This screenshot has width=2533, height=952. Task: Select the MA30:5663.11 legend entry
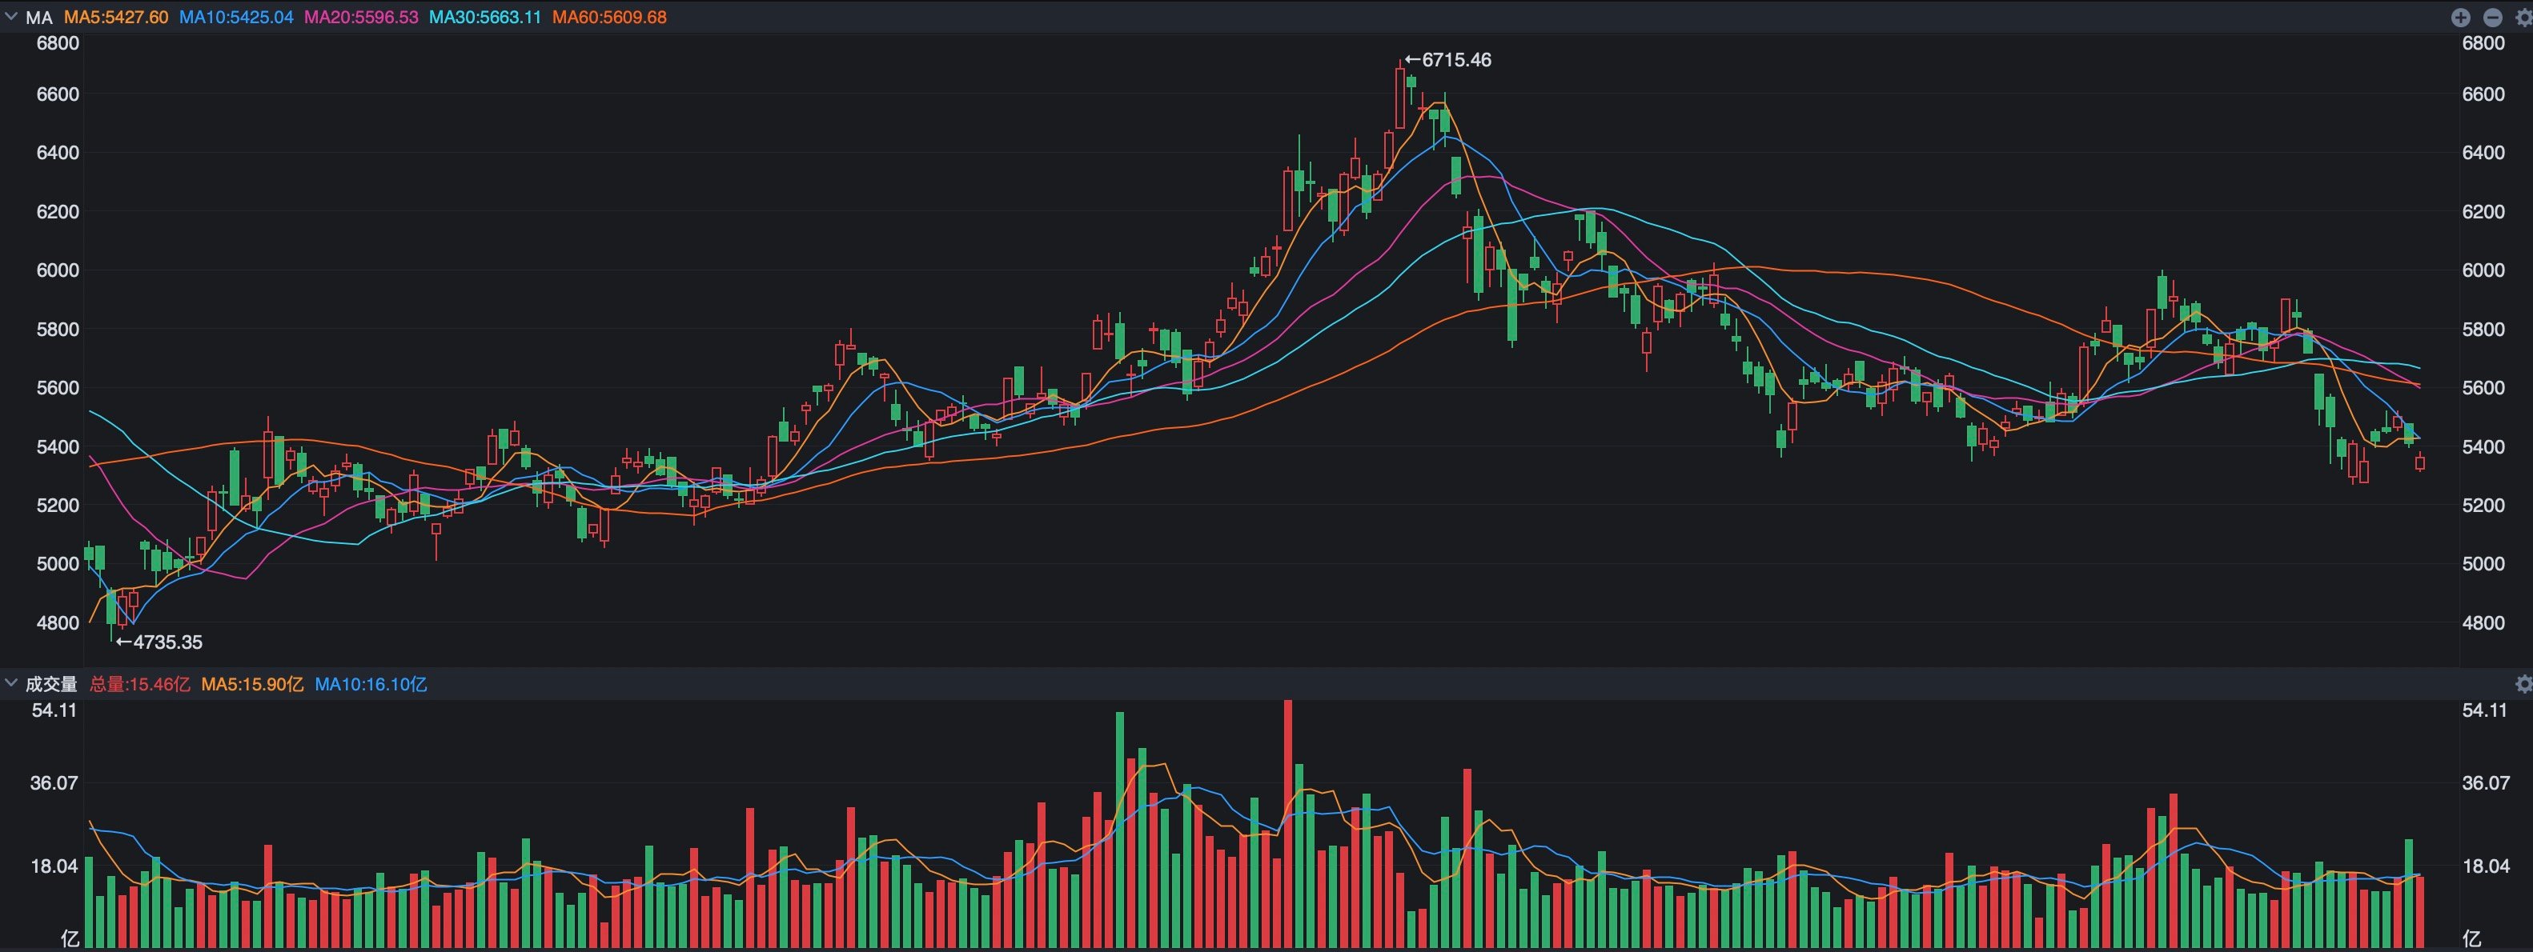[485, 18]
